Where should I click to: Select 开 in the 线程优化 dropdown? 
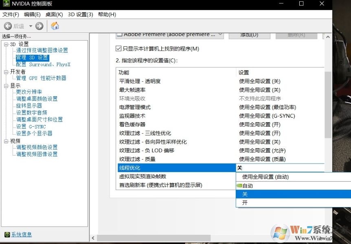click(245, 203)
